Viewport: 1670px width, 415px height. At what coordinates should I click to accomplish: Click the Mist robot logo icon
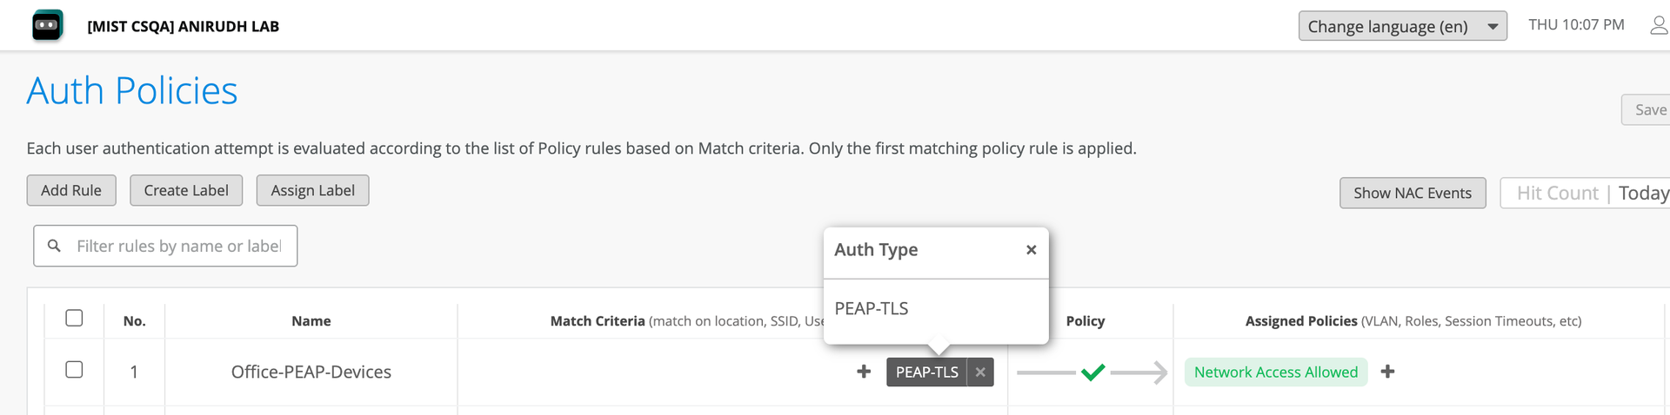click(48, 25)
